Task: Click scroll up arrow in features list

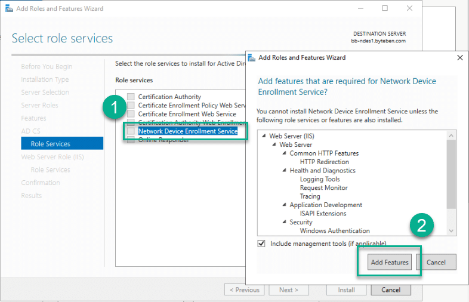Action: 451,135
